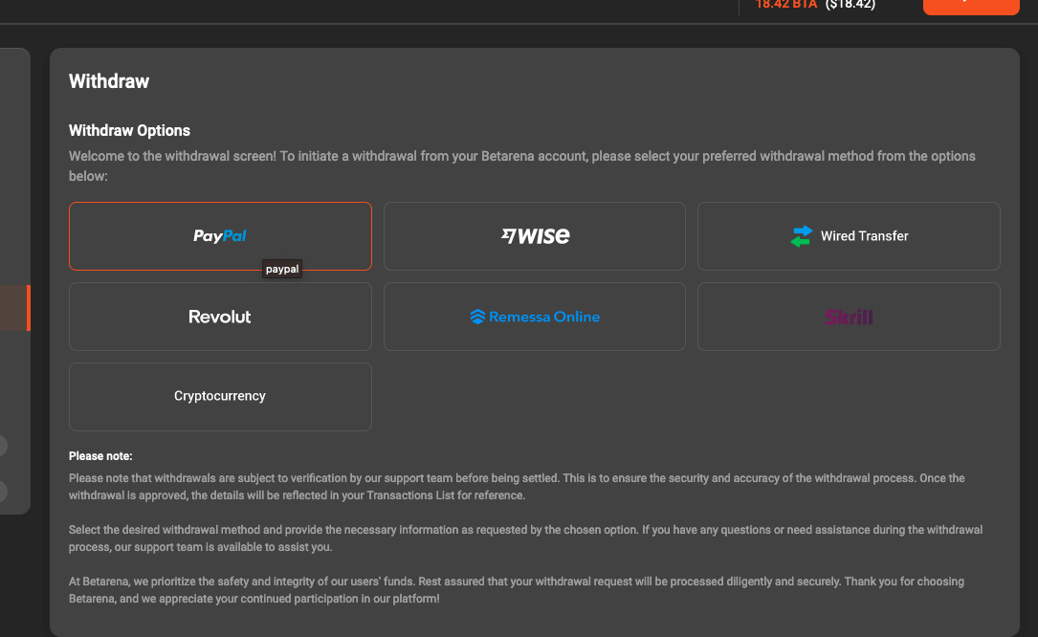Click the paypal tooltip label

point(281,269)
